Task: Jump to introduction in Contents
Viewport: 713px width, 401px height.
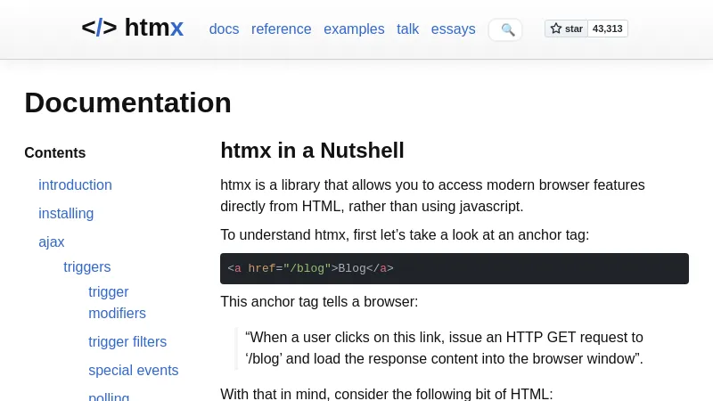Action: (x=75, y=185)
